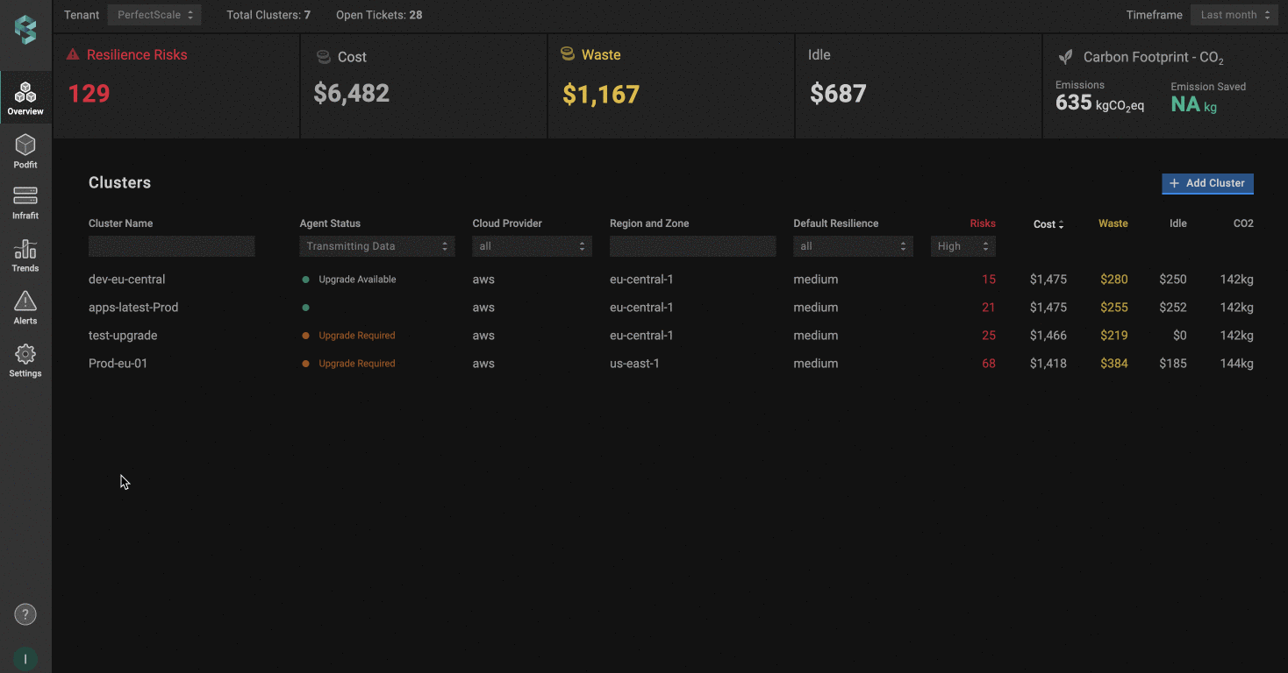Open the user avatar at bottom left
The height and width of the screenshot is (673, 1288).
pos(25,659)
